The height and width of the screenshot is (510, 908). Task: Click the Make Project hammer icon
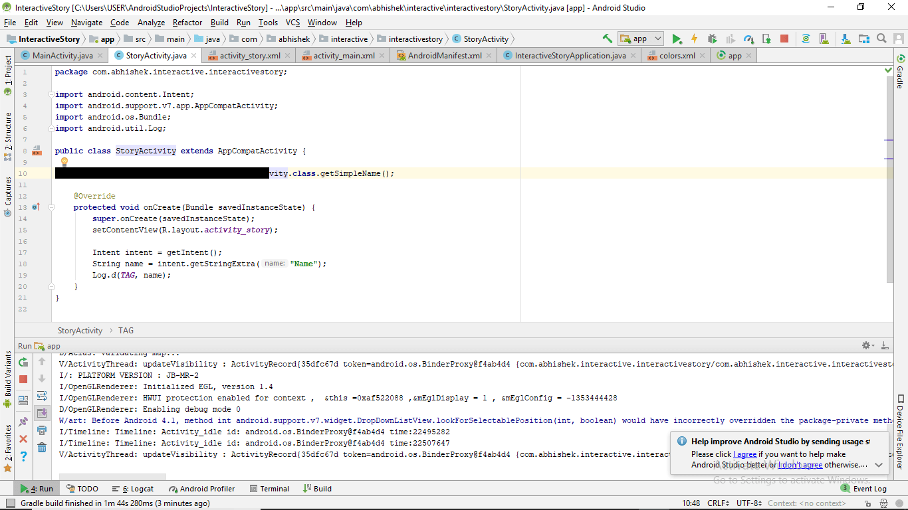click(x=608, y=39)
